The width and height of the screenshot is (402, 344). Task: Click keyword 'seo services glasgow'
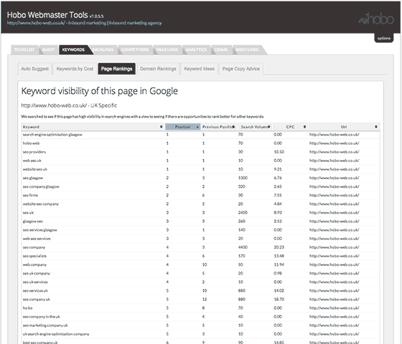pyautogui.click(x=40, y=230)
